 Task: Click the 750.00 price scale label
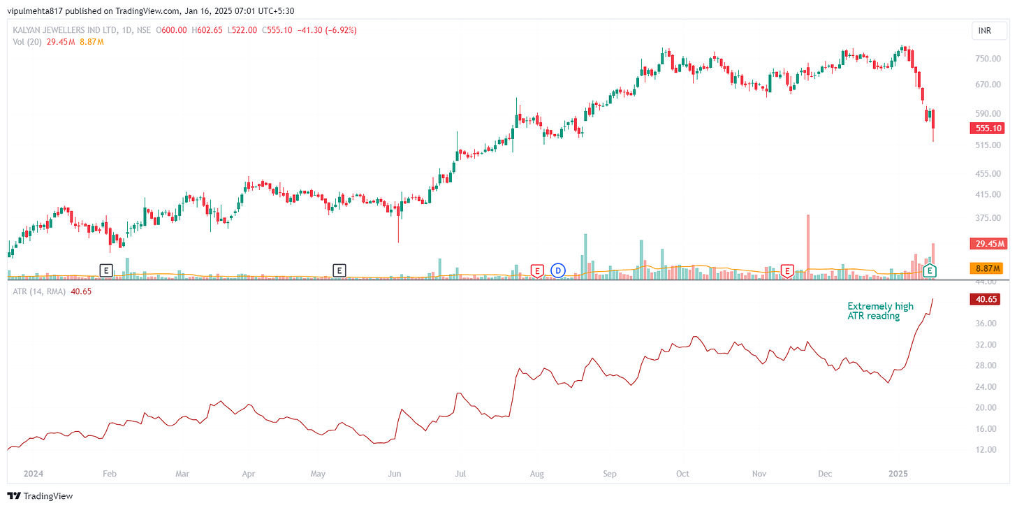987,59
